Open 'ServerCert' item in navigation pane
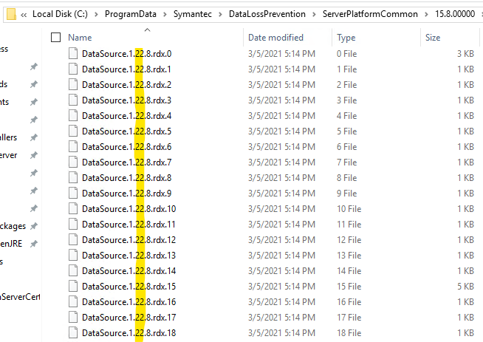The image size is (483, 342). tap(20, 297)
